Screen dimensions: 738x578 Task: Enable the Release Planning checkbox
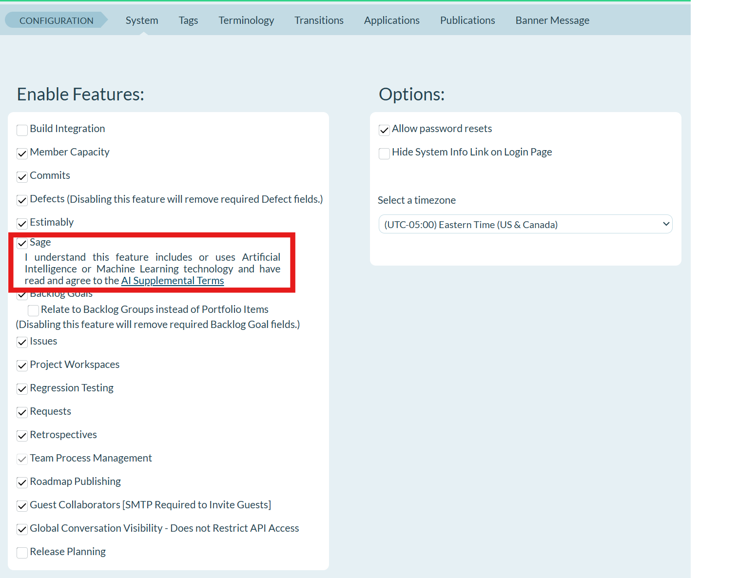[22, 553]
